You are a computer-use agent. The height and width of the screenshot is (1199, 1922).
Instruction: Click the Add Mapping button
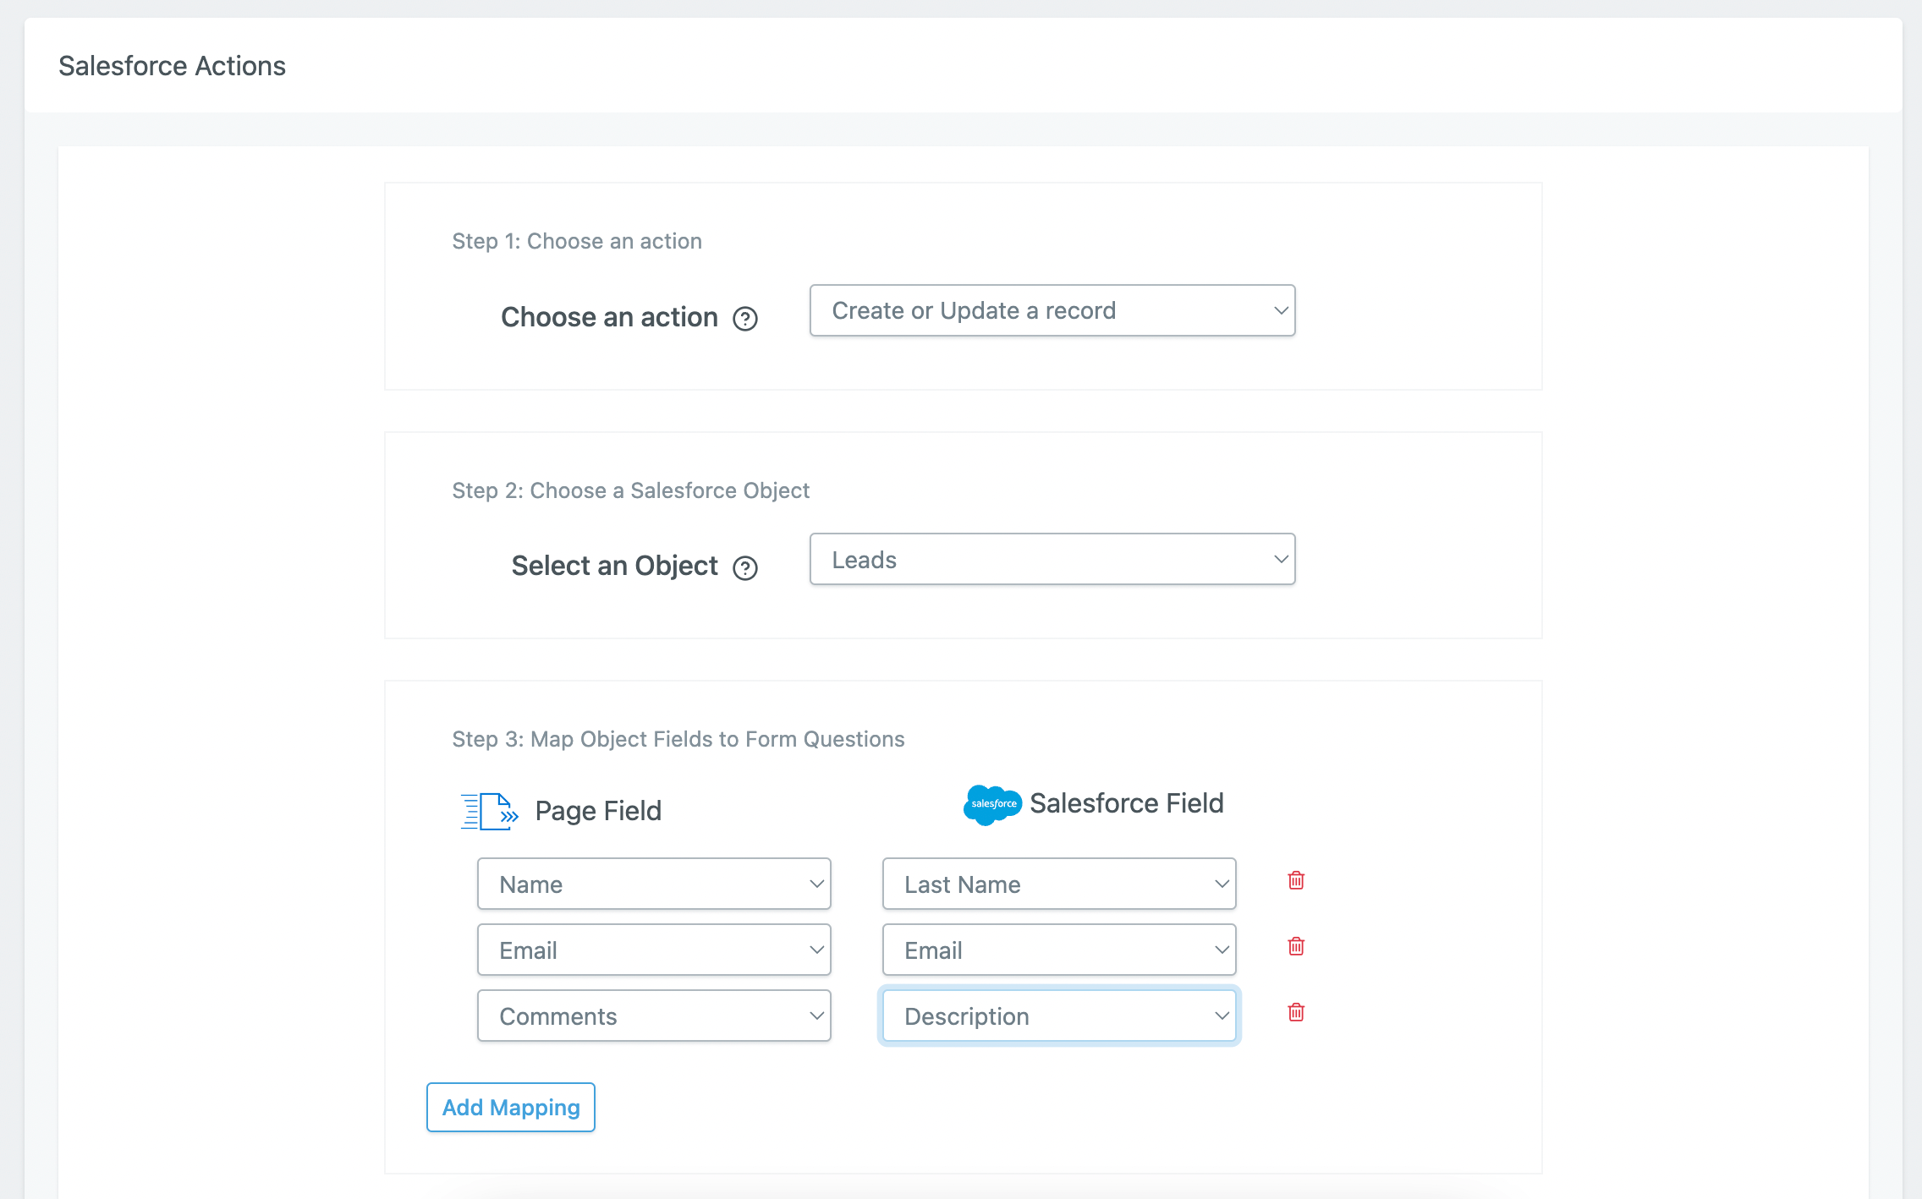click(x=510, y=1107)
